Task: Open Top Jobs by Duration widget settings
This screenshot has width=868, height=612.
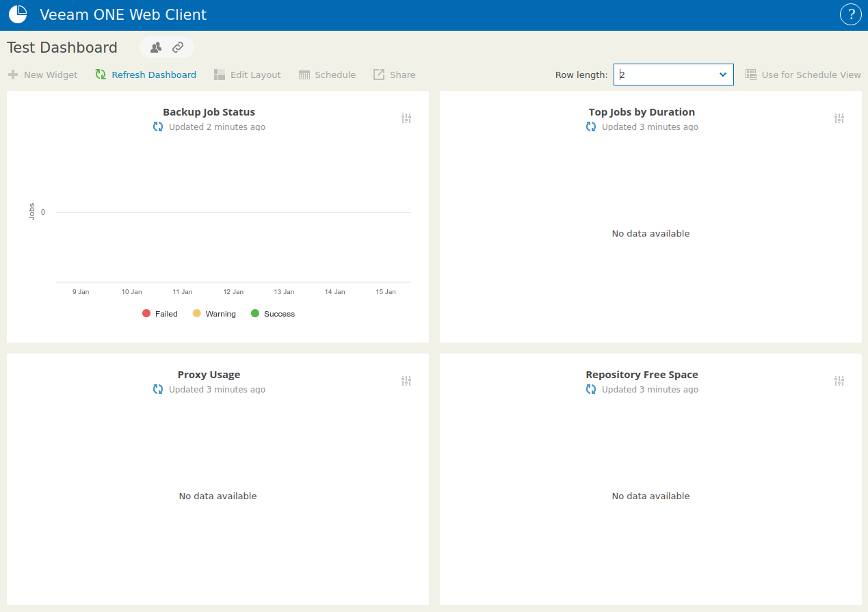Action: click(839, 118)
